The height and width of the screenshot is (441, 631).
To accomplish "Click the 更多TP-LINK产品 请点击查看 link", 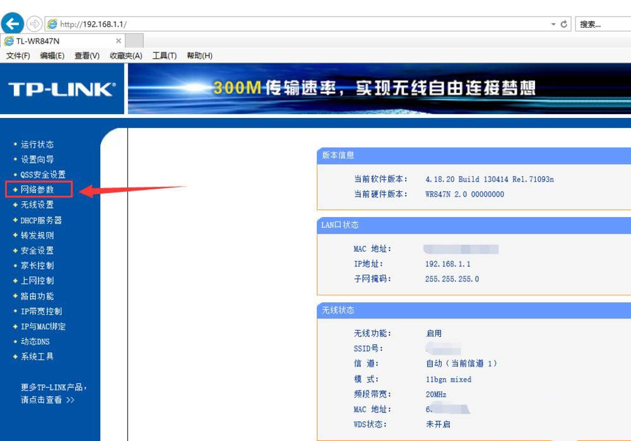I will coord(54,394).
